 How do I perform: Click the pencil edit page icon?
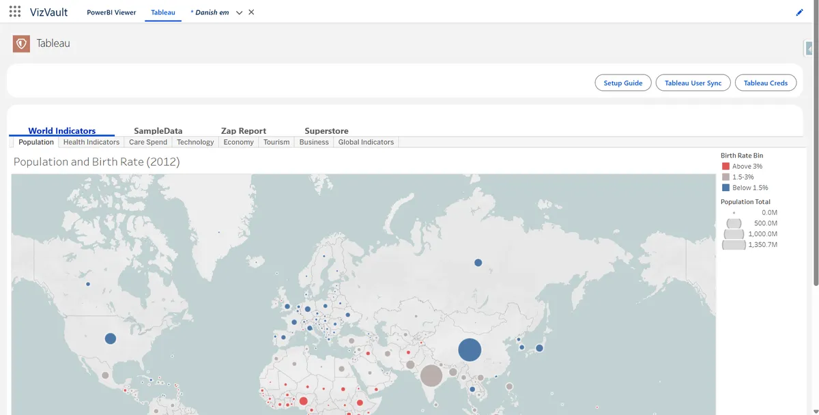800,12
